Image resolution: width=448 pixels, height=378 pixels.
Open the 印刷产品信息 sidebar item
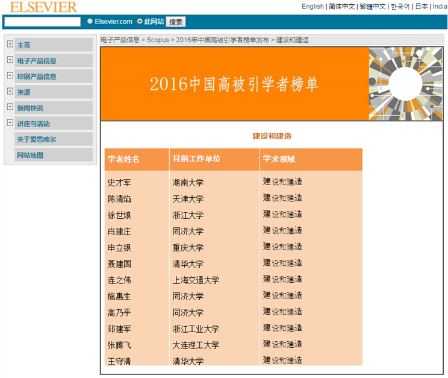tap(54, 77)
